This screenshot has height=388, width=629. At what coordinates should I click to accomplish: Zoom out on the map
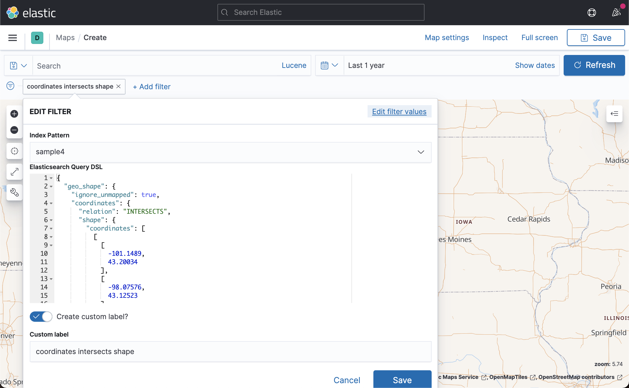pyautogui.click(x=14, y=130)
